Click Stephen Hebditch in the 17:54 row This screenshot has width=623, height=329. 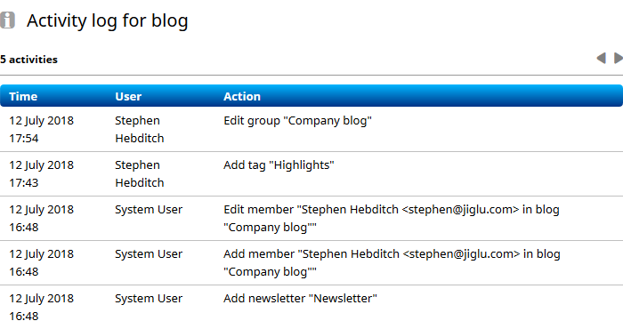click(139, 130)
